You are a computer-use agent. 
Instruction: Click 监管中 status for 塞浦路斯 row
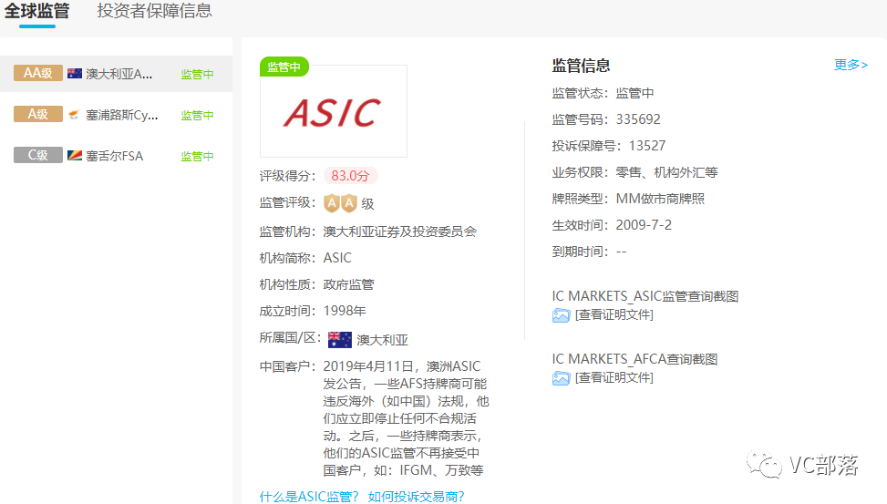tap(198, 116)
